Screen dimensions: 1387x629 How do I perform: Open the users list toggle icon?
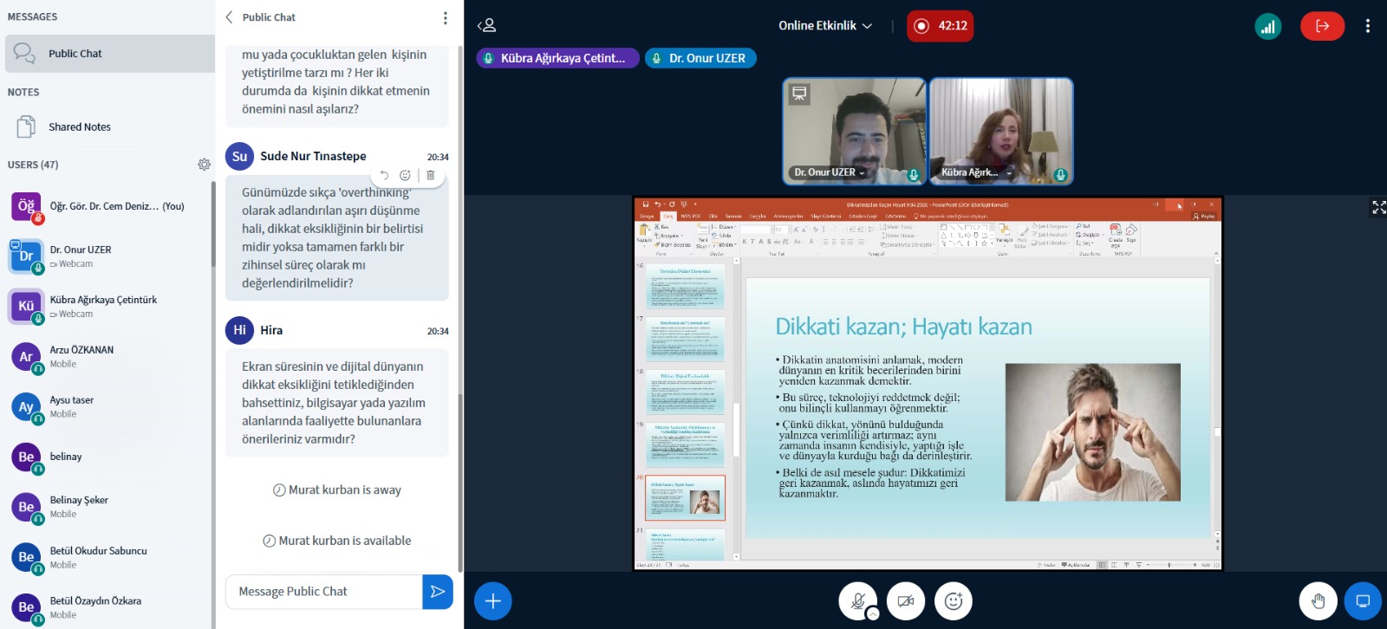click(487, 26)
